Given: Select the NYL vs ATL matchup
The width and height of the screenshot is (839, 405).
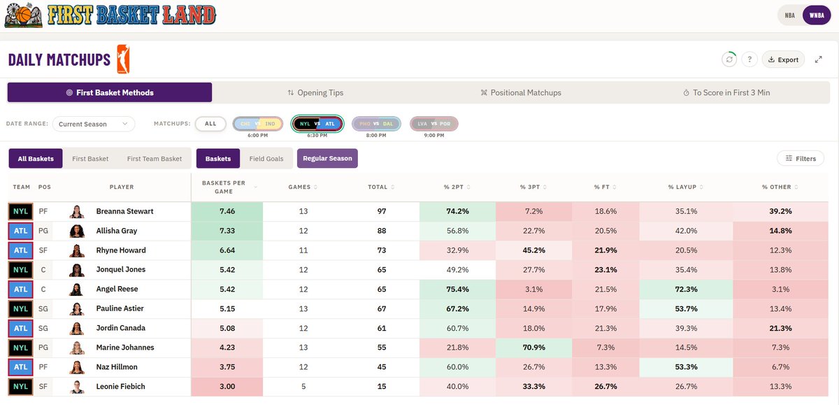Looking at the screenshot, I should (317, 124).
